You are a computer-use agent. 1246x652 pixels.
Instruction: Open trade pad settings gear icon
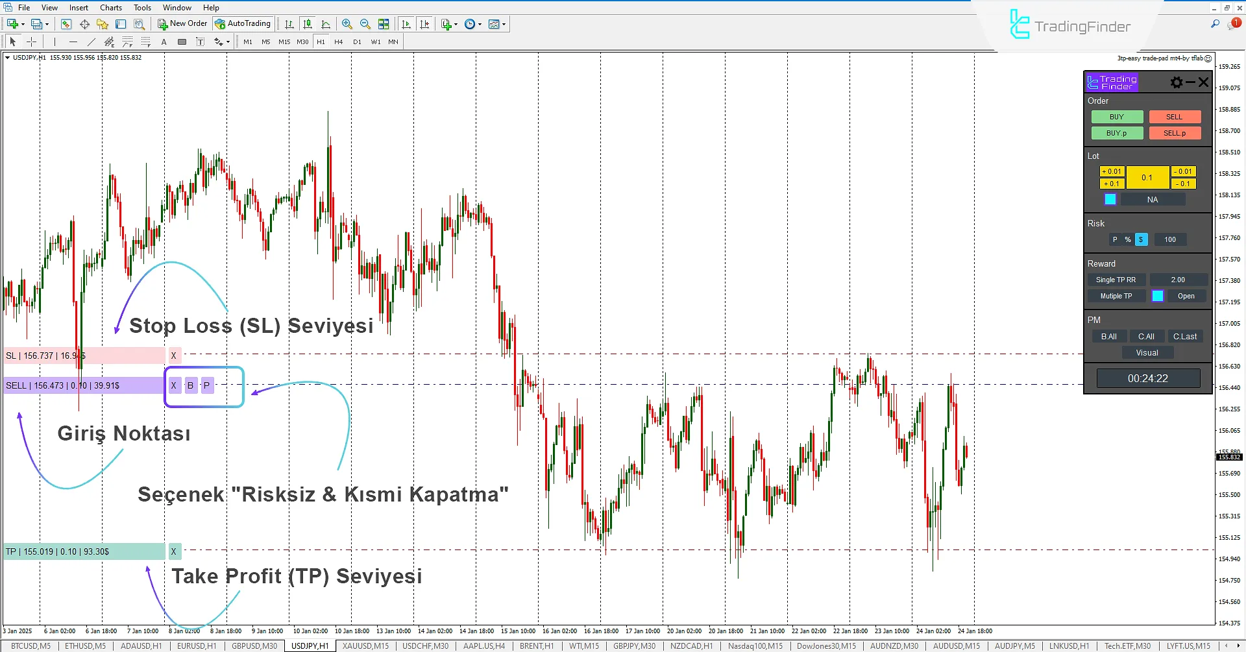(1176, 82)
